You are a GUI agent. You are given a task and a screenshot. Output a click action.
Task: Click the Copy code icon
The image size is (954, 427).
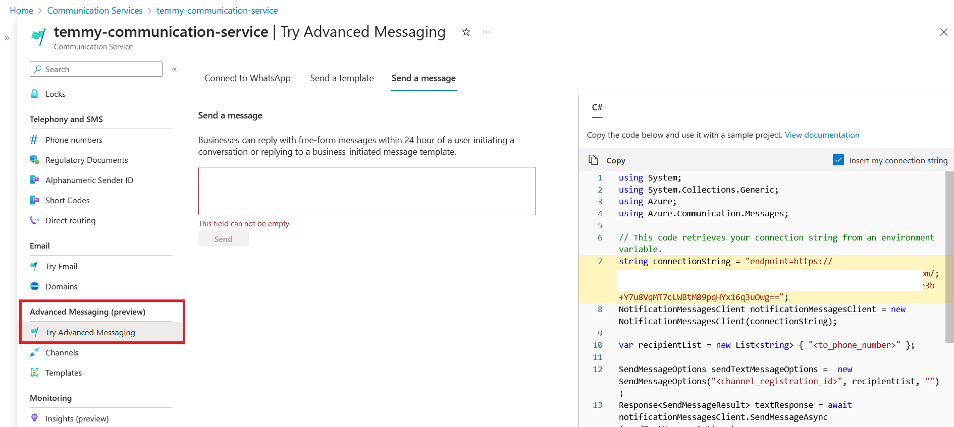(x=593, y=160)
